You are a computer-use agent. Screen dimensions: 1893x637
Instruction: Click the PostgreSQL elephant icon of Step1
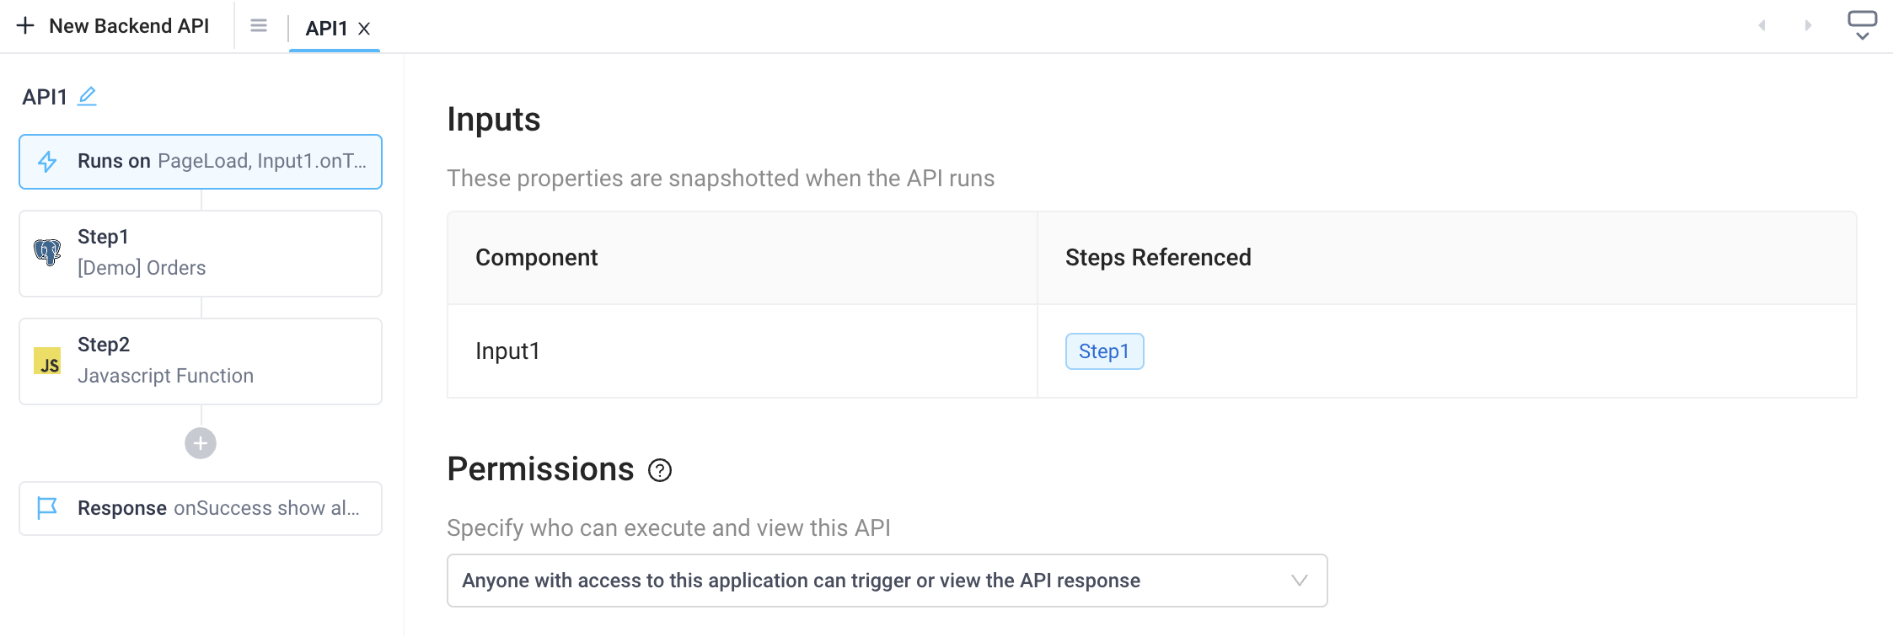click(47, 252)
